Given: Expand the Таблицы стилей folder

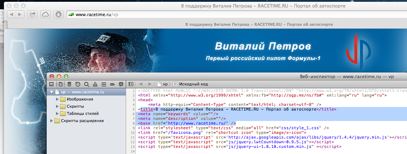Looking at the screenshot, I should (x=57, y=113).
